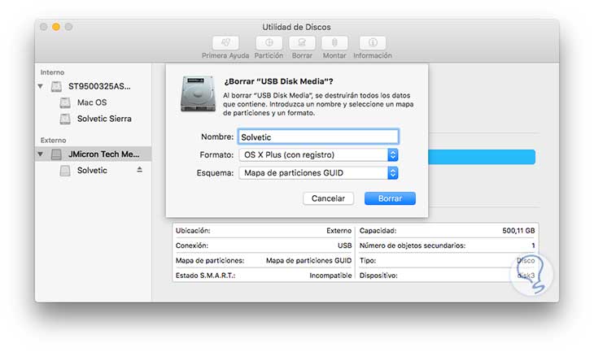Select the Solvetic Sierra volume row
The width and height of the screenshot is (594, 352).
click(94, 120)
